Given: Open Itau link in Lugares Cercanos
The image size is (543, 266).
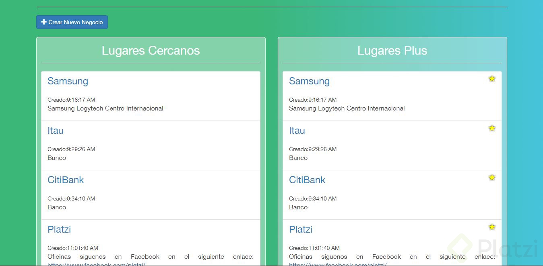Looking at the screenshot, I should 56,131.
